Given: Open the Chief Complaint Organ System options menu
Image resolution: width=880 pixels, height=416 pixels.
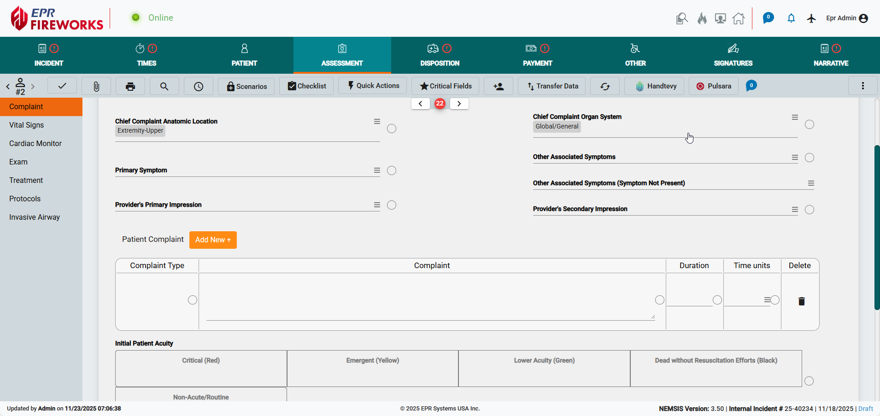Looking at the screenshot, I should pos(795,117).
